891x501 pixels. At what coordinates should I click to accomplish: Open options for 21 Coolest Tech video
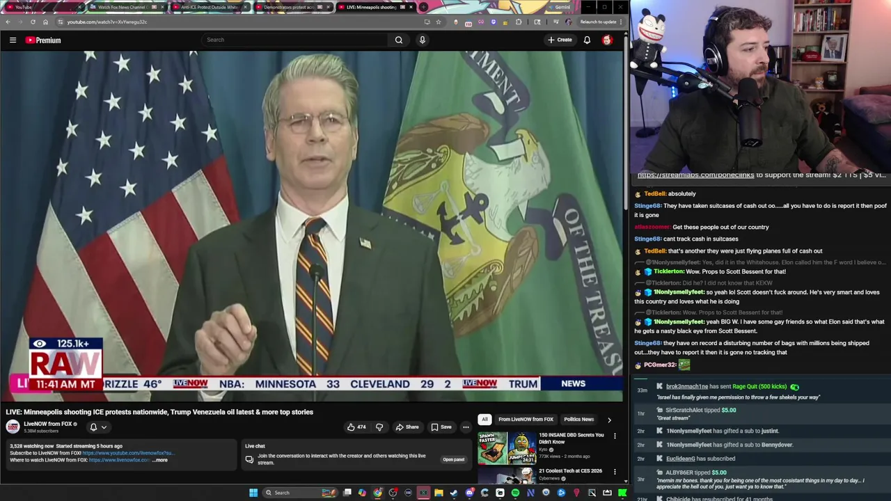click(615, 472)
